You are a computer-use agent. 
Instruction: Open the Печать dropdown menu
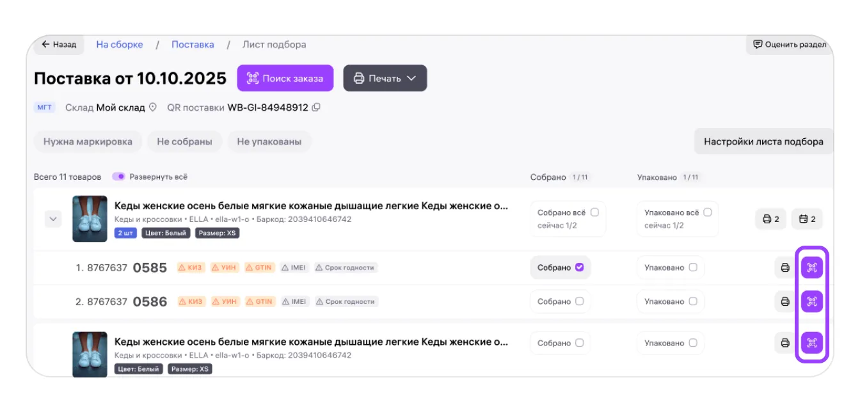pos(385,78)
